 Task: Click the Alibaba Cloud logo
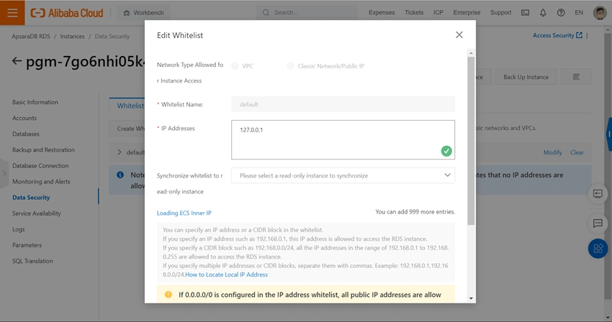[x=67, y=13]
